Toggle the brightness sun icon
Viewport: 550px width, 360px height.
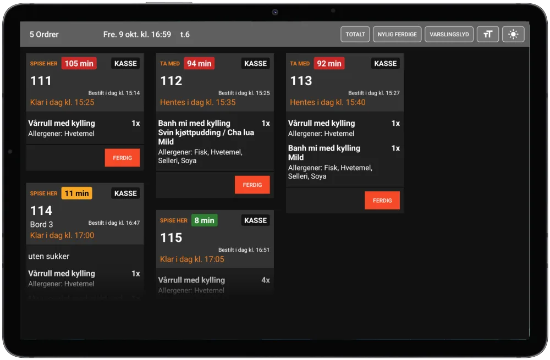coord(513,35)
